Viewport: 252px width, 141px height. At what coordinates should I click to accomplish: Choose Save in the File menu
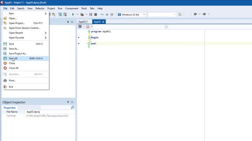point(26,44)
